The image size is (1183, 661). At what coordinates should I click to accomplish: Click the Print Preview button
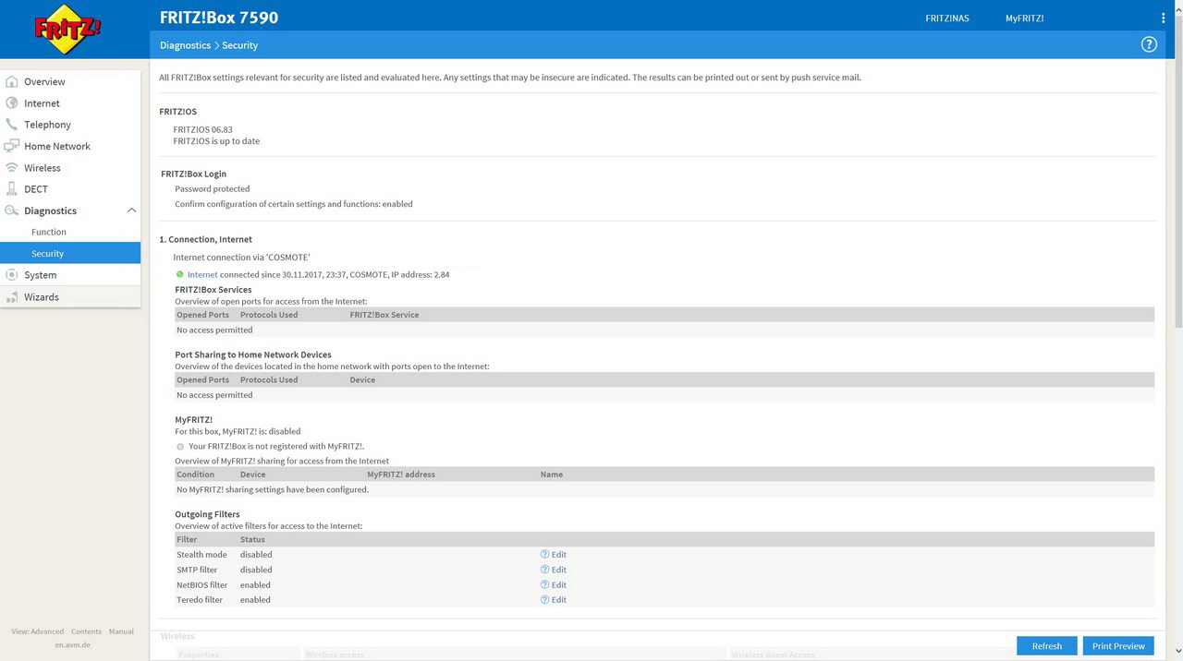click(1118, 645)
